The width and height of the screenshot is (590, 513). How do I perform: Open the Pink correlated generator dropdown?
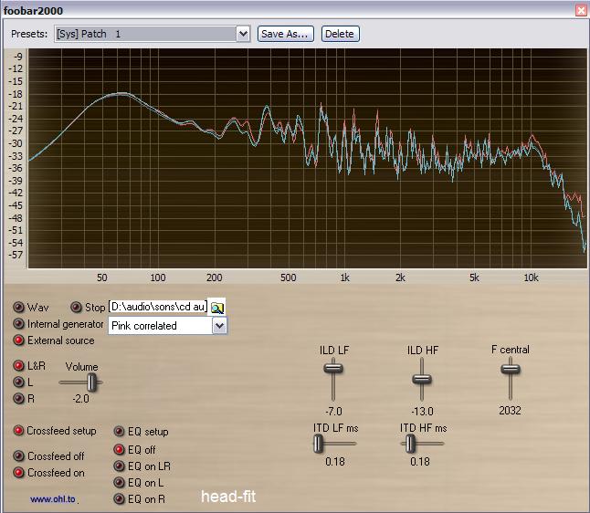point(219,326)
